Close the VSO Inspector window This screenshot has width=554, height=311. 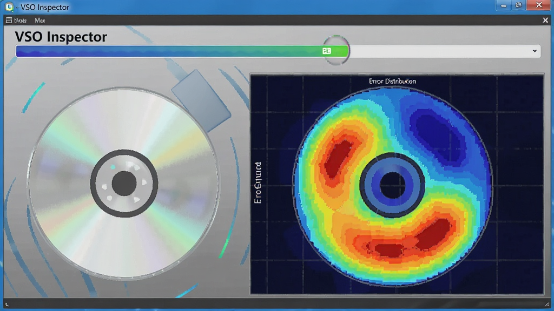539,5
